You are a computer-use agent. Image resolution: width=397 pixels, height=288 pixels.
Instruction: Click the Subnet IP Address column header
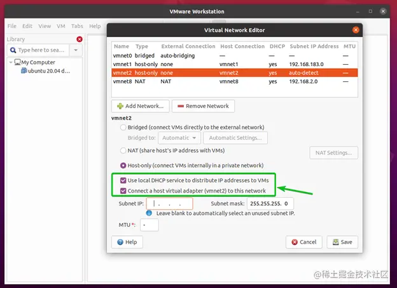pyautogui.click(x=314, y=46)
